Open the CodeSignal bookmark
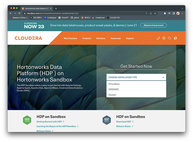The image size is (193, 142). pos(50,17)
